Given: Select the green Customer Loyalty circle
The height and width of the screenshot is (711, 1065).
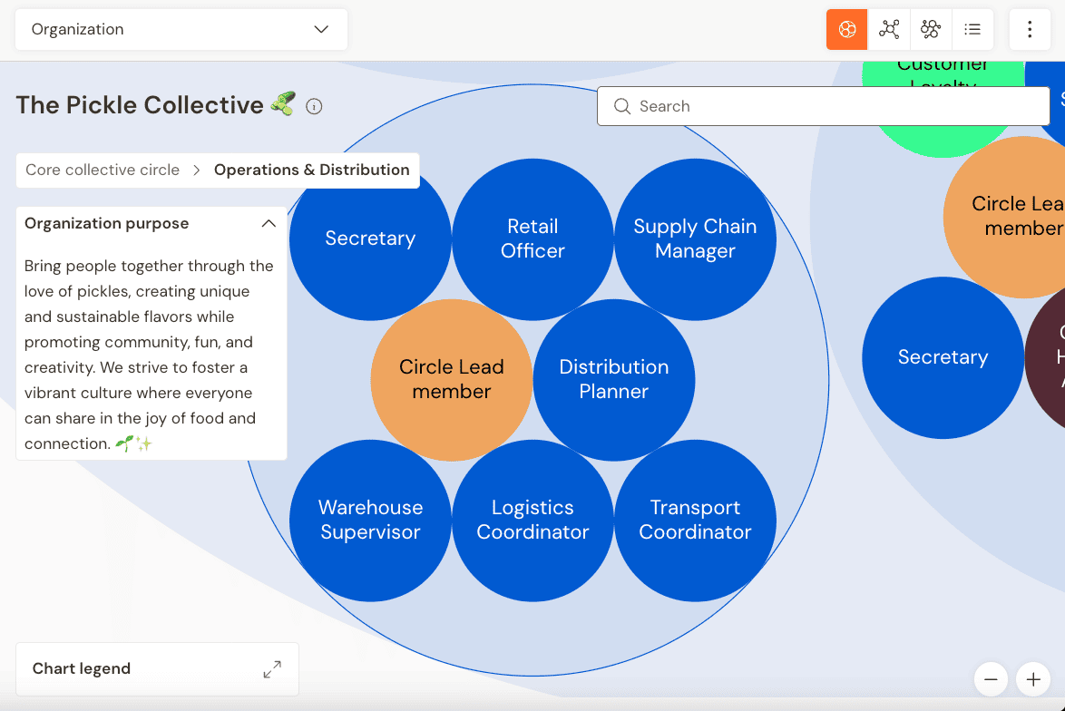Looking at the screenshot, I should click(x=943, y=140).
